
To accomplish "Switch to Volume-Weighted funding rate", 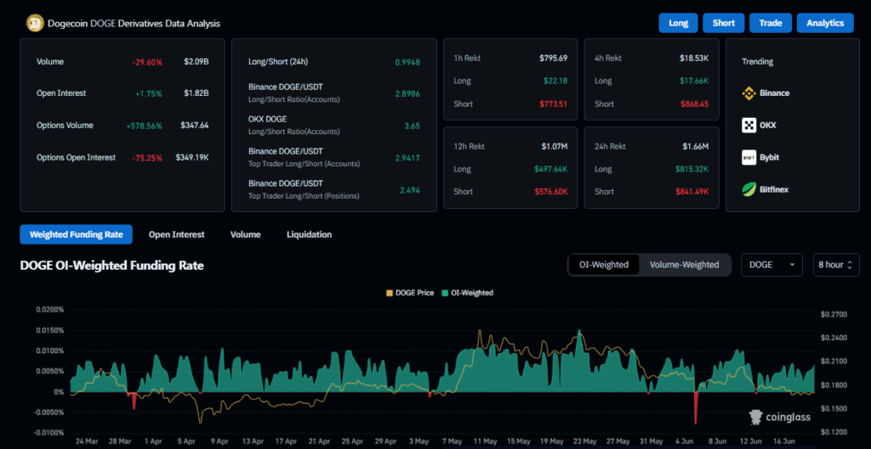I will pos(685,265).
